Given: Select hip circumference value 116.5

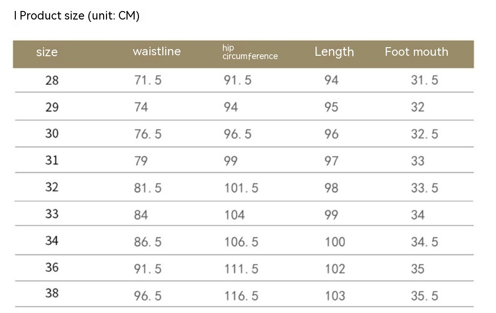Looking at the screenshot, I should (241, 296).
